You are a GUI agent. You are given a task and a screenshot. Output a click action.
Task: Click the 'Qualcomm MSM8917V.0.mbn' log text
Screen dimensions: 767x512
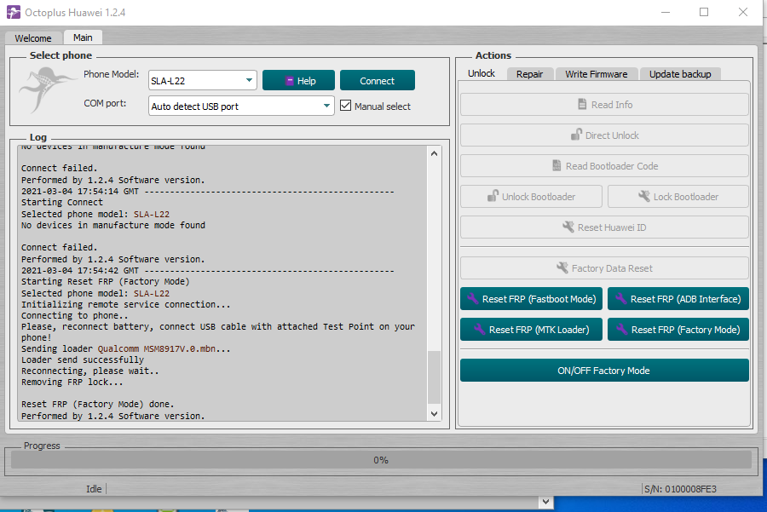point(156,348)
